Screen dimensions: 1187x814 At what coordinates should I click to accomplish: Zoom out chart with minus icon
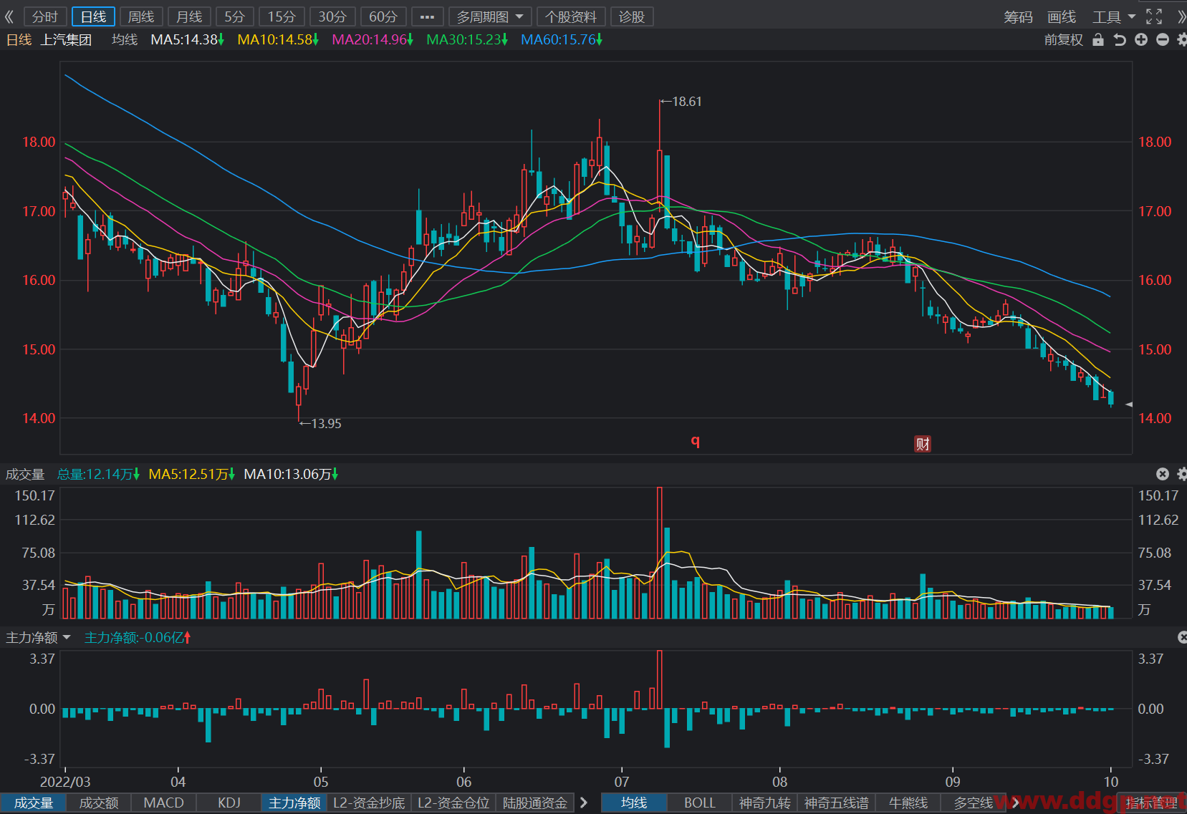pos(1163,40)
